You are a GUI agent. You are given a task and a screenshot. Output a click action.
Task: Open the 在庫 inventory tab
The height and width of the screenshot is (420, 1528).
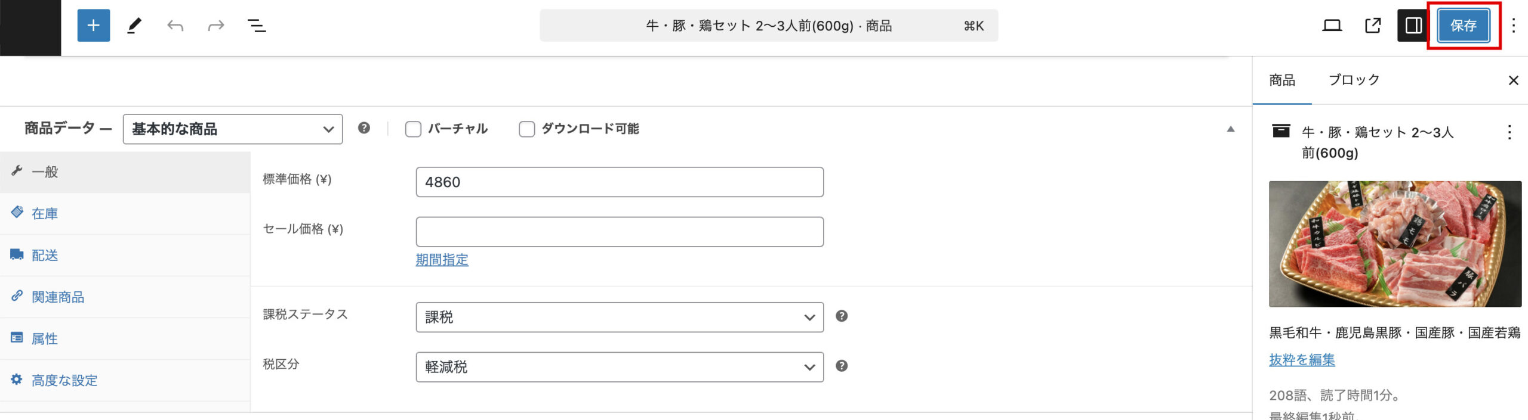pos(45,214)
